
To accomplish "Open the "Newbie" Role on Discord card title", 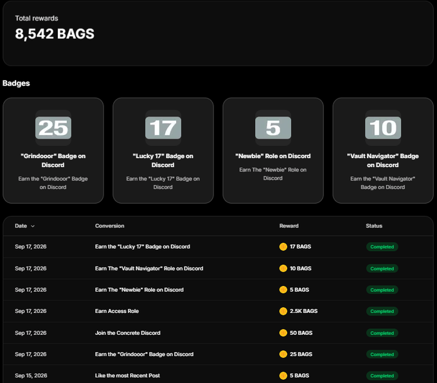I will tap(273, 156).
